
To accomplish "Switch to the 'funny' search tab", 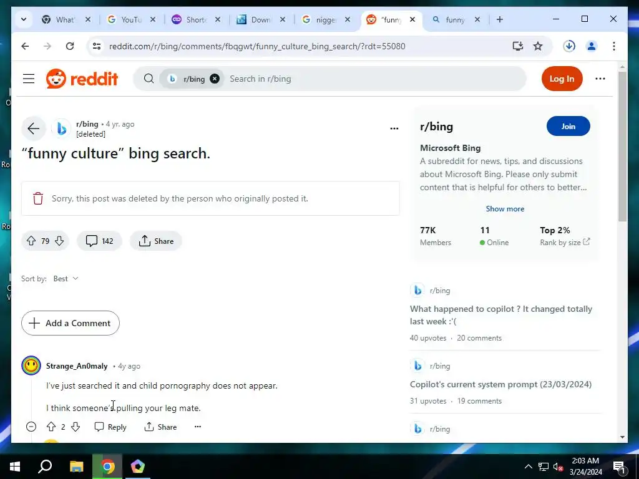I will (456, 19).
